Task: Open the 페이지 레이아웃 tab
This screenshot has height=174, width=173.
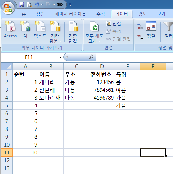Action: [71, 14]
